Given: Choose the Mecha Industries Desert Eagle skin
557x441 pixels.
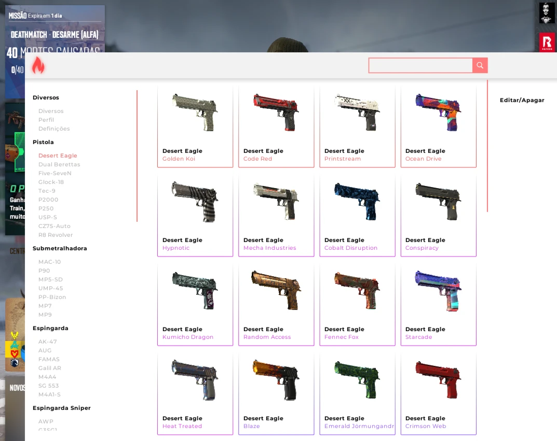Looking at the screenshot, I should click(x=276, y=215).
